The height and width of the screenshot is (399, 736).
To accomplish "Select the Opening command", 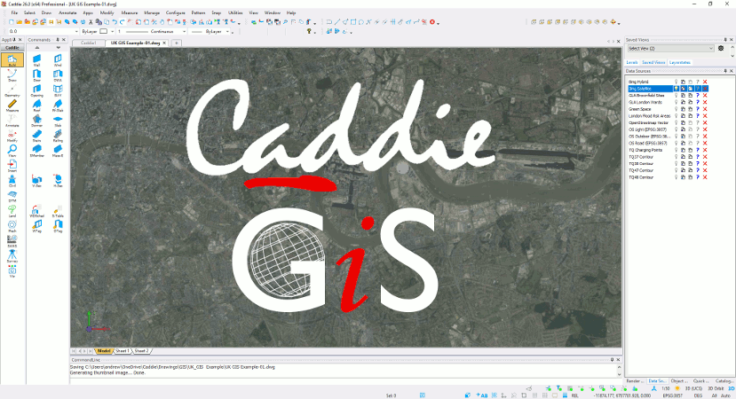I will pyautogui.click(x=36, y=90).
